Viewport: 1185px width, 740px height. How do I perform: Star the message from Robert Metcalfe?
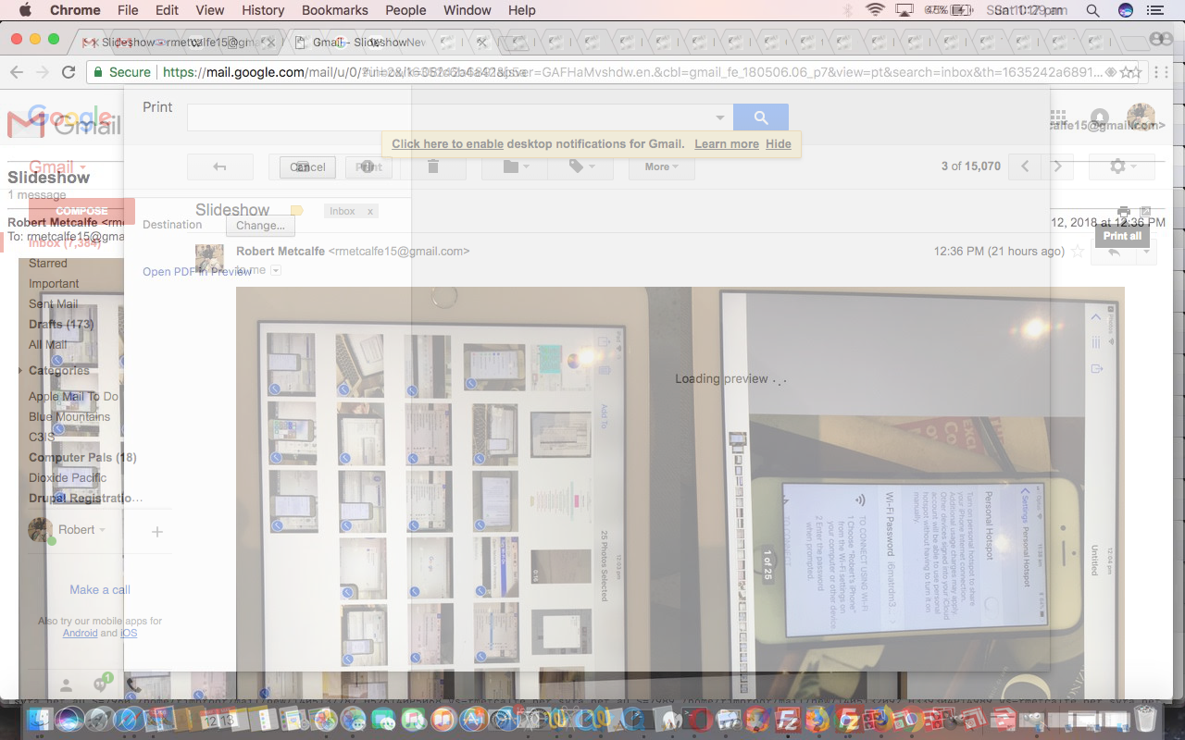pyautogui.click(x=1077, y=252)
